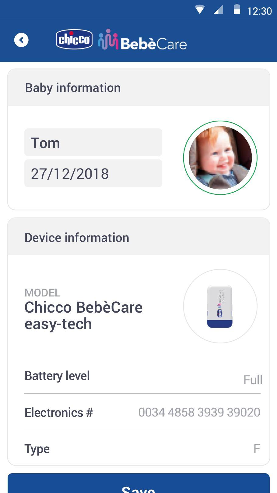Viewport: 277px width, 493px height.
Task: Click the Chicco logo
Action: click(74, 39)
